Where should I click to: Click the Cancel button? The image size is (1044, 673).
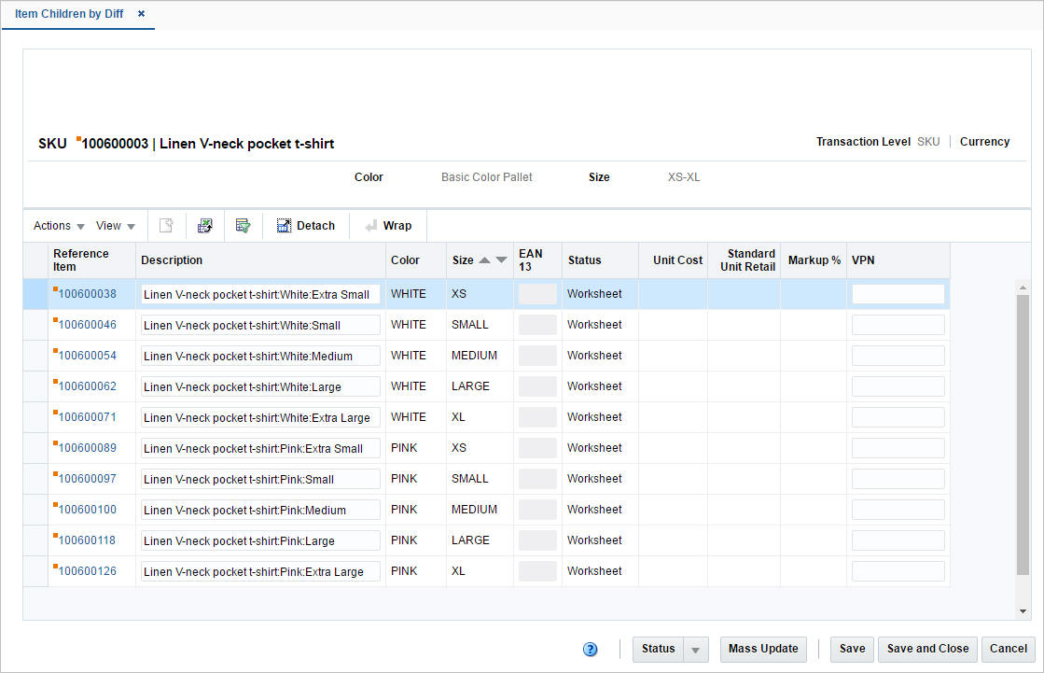tap(1008, 649)
